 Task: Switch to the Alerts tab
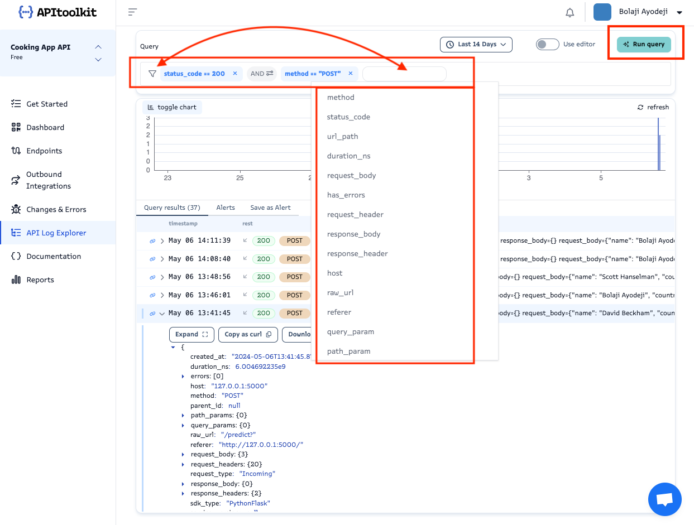click(226, 207)
